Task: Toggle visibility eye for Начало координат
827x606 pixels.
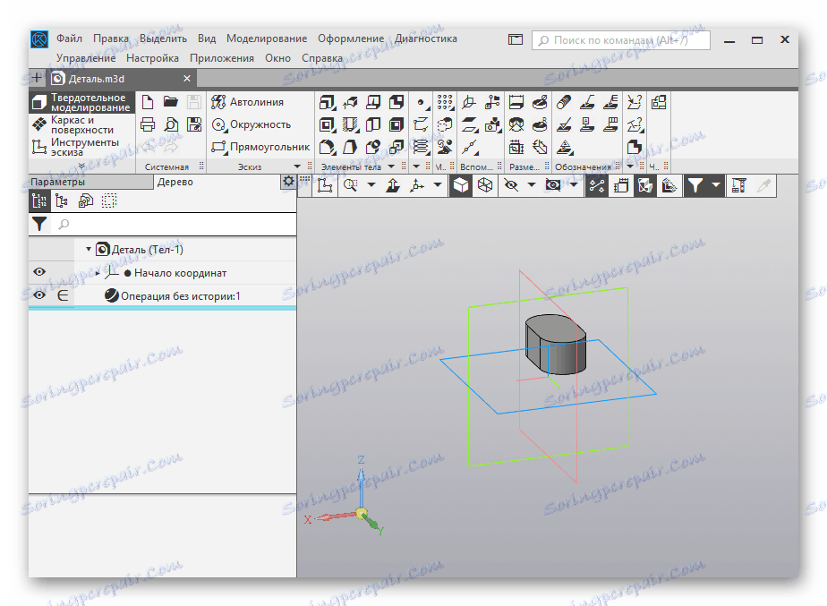Action: 39,272
